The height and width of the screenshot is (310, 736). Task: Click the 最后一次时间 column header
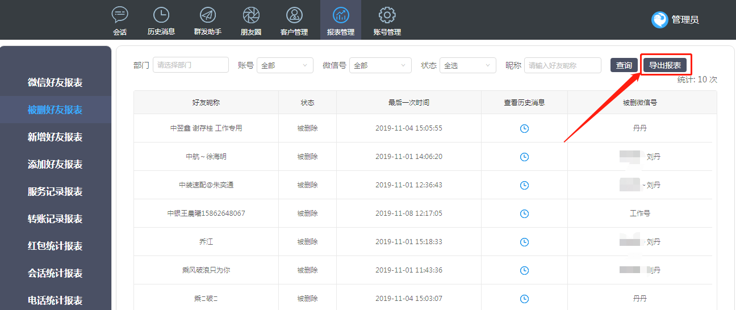tap(409, 103)
